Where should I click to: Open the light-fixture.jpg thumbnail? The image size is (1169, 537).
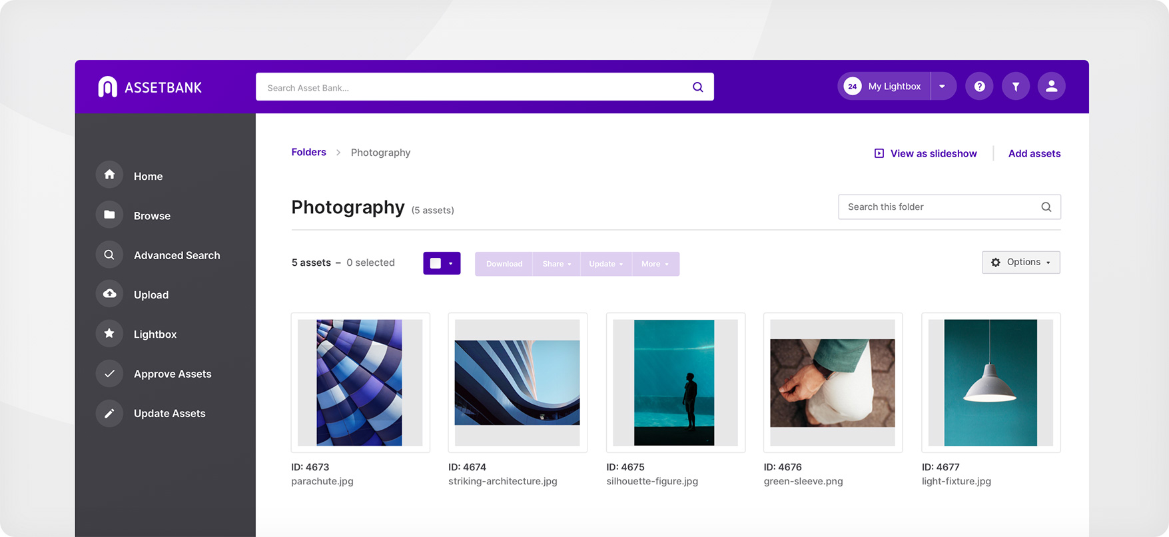tap(990, 382)
